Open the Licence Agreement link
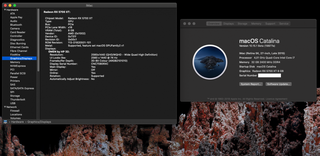Screen dimensions: 320x156 [276, 99]
